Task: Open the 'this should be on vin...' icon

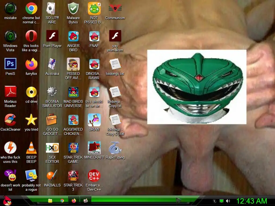Action: click(94, 92)
